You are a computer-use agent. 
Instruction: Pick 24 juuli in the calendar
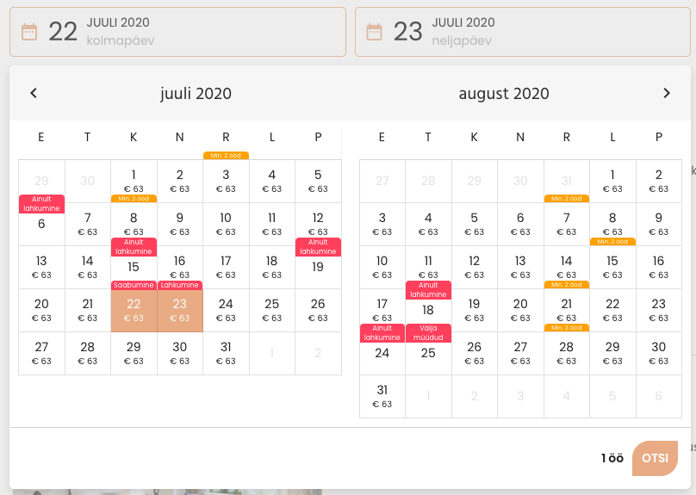(x=226, y=311)
